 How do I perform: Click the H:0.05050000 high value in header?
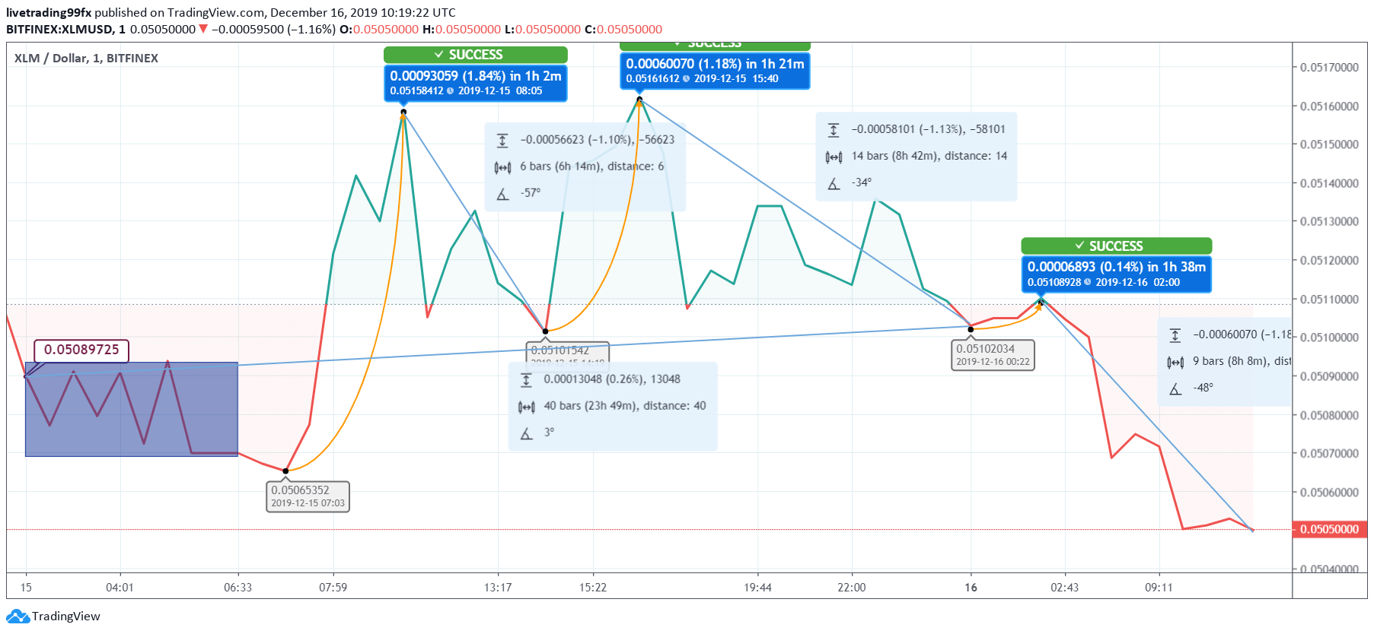click(x=461, y=29)
